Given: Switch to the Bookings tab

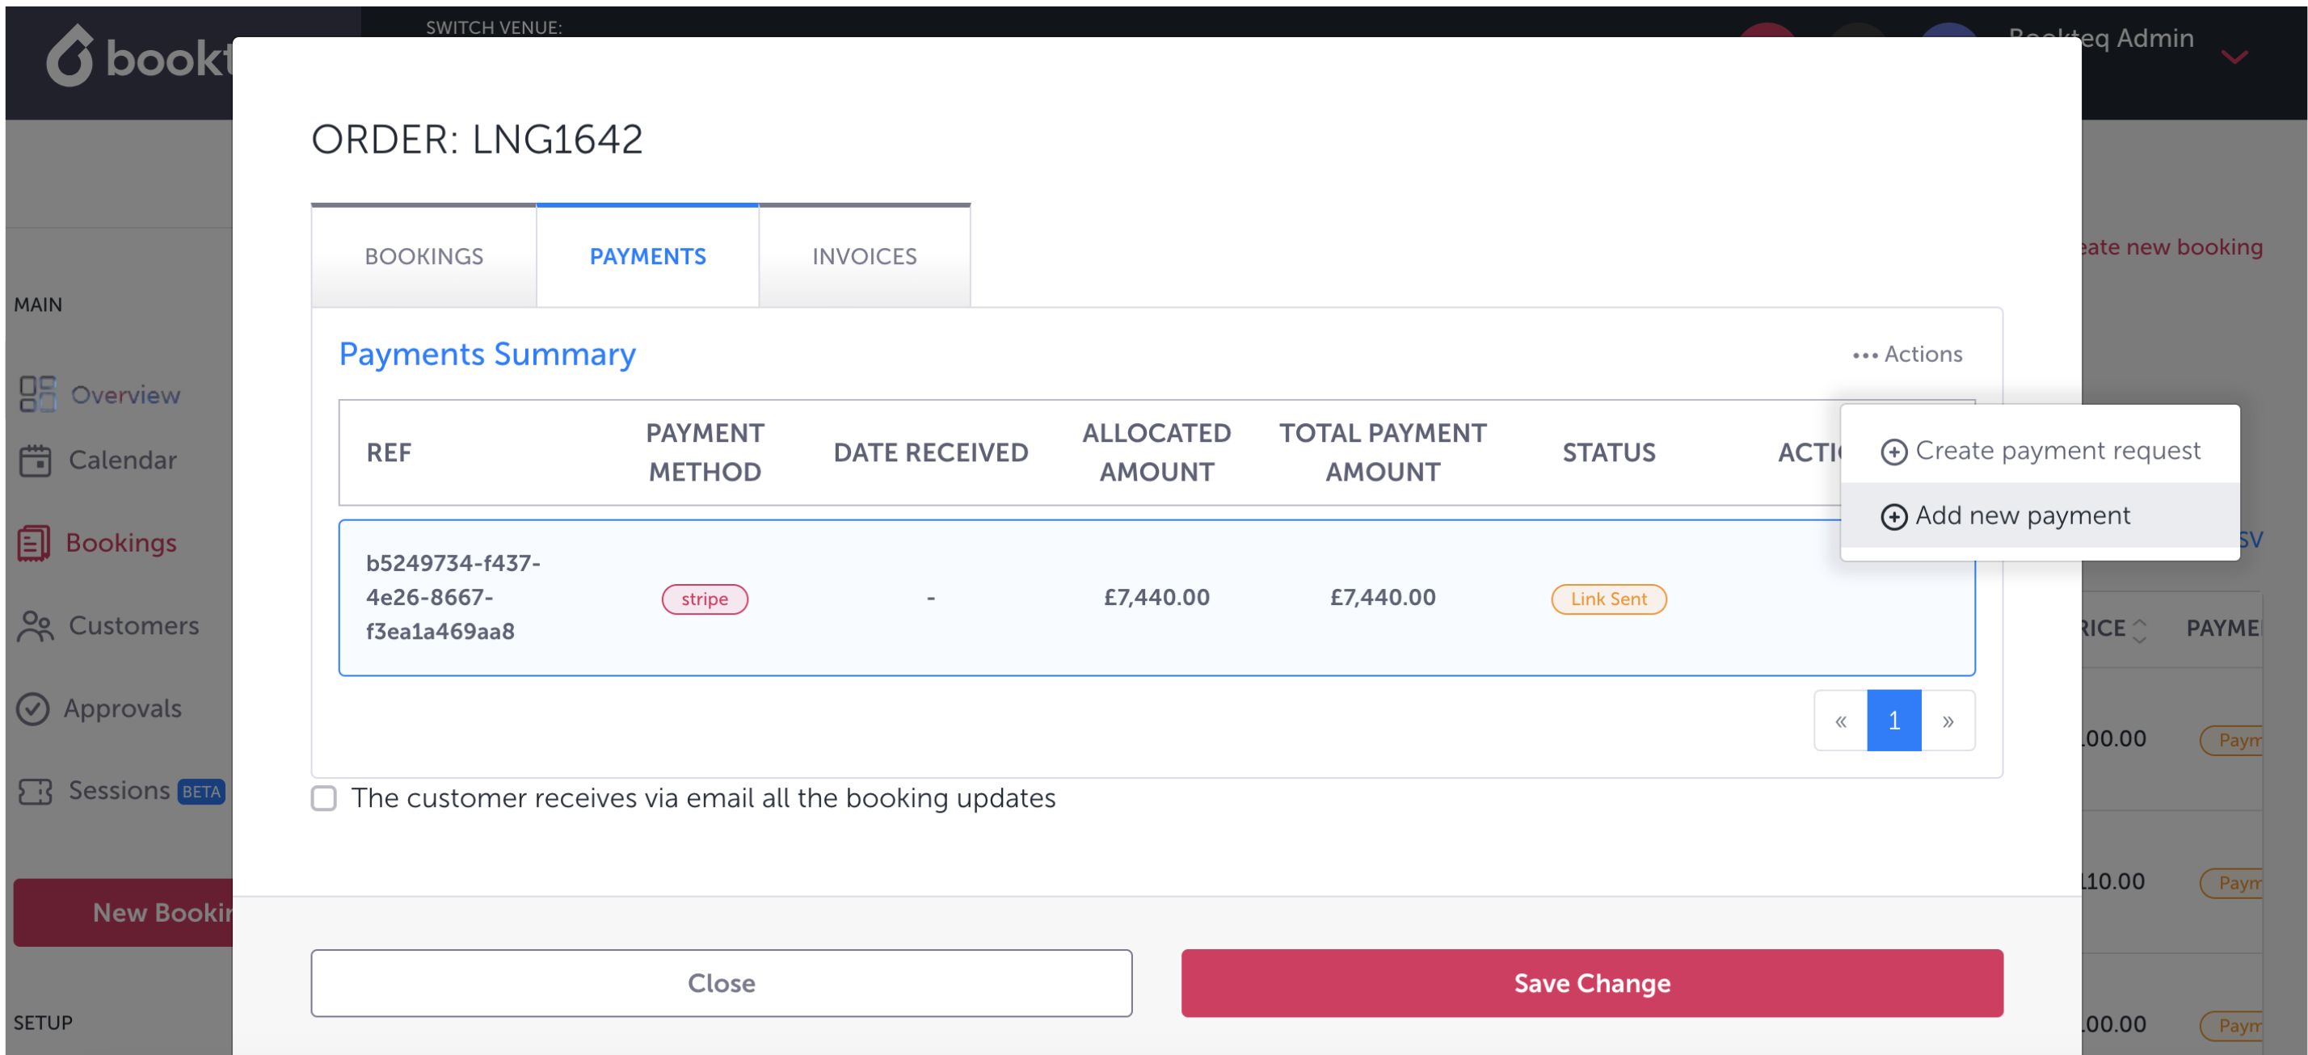Looking at the screenshot, I should (423, 257).
